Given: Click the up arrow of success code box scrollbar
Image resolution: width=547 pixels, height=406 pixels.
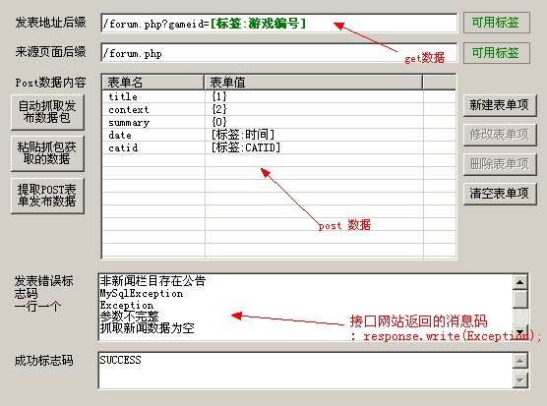Looking at the screenshot, I should (x=519, y=361).
